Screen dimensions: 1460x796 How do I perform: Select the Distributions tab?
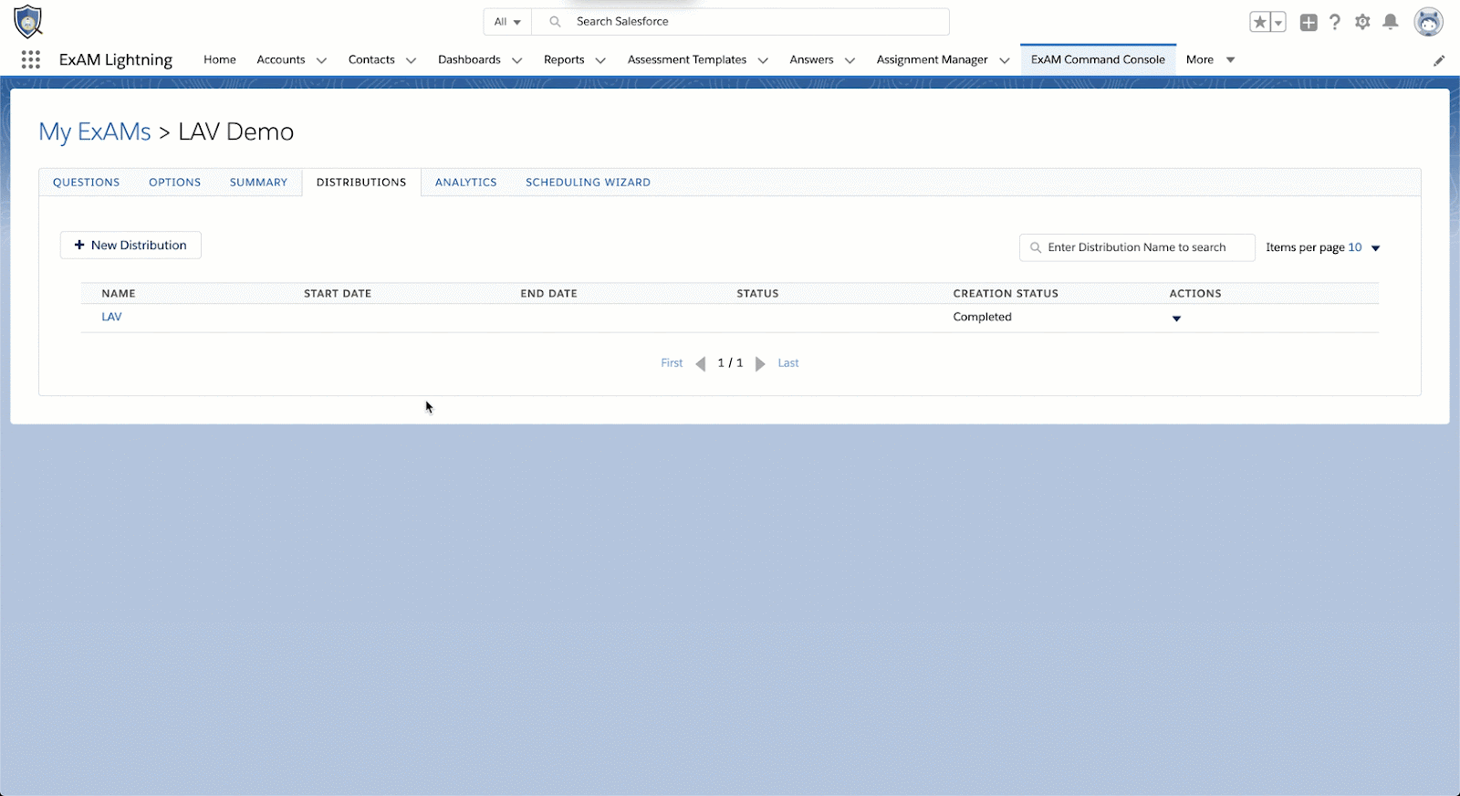point(361,183)
